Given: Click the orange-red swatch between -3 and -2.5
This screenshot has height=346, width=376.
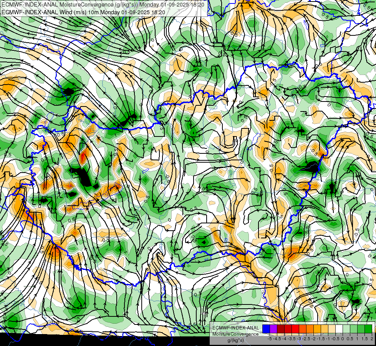Looking at the screenshot, I should coord(303,329).
